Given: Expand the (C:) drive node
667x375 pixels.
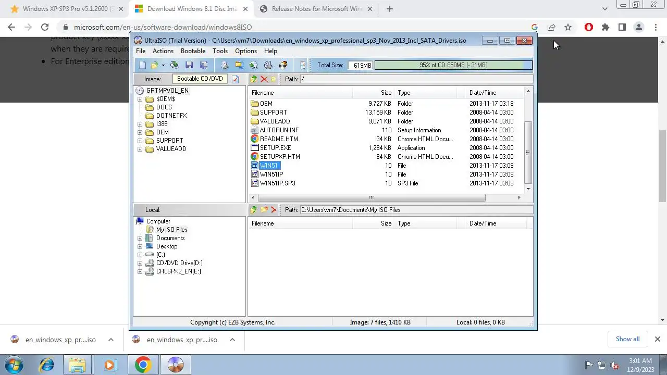Looking at the screenshot, I should (140, 255).
